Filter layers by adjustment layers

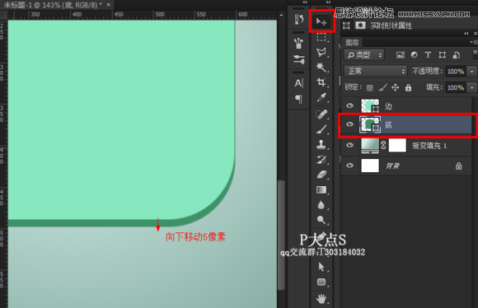[414, 55]
